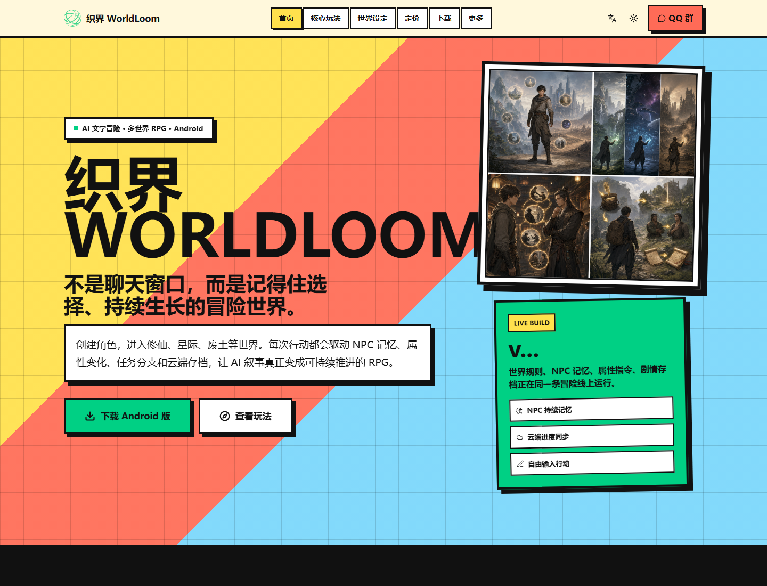767x586 pixels.
Task: Click the 创建角色 description paragraph
Action: coord(247,354)
